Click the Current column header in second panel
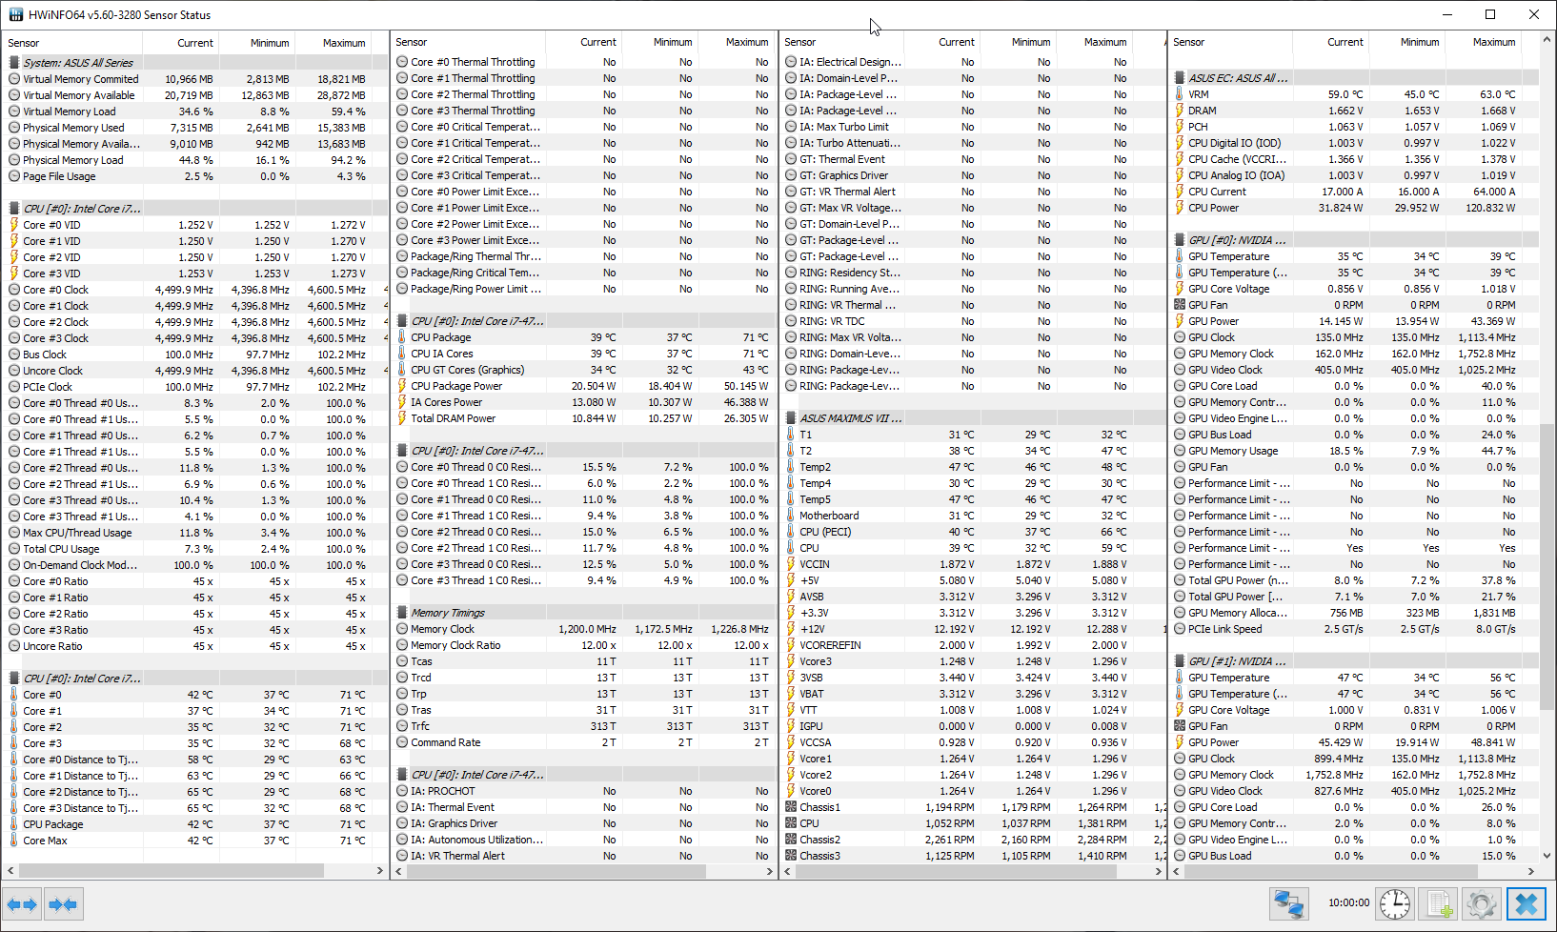Viewport: 1557px width, 932px height. (x=597, y=42)
